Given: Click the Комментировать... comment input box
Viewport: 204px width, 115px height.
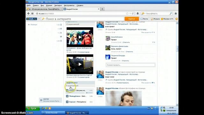Looking at the screenshot, I should tap(130, 65).
